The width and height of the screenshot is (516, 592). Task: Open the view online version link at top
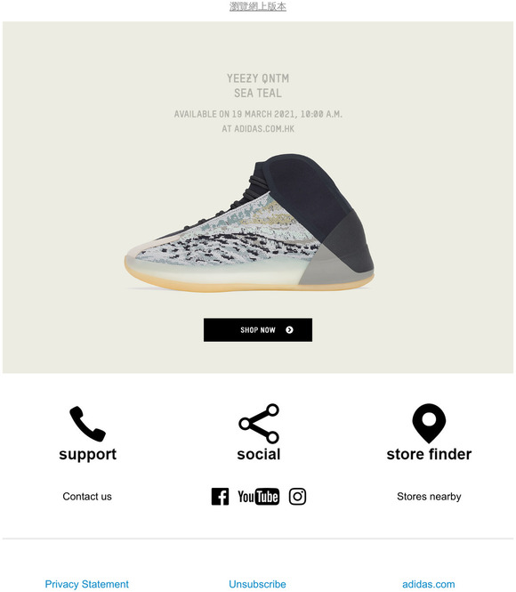(x=258, y=6)
